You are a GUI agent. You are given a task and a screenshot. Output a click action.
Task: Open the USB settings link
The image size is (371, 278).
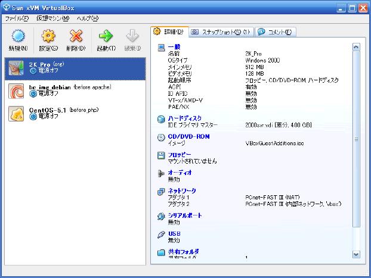pos(174,233)
